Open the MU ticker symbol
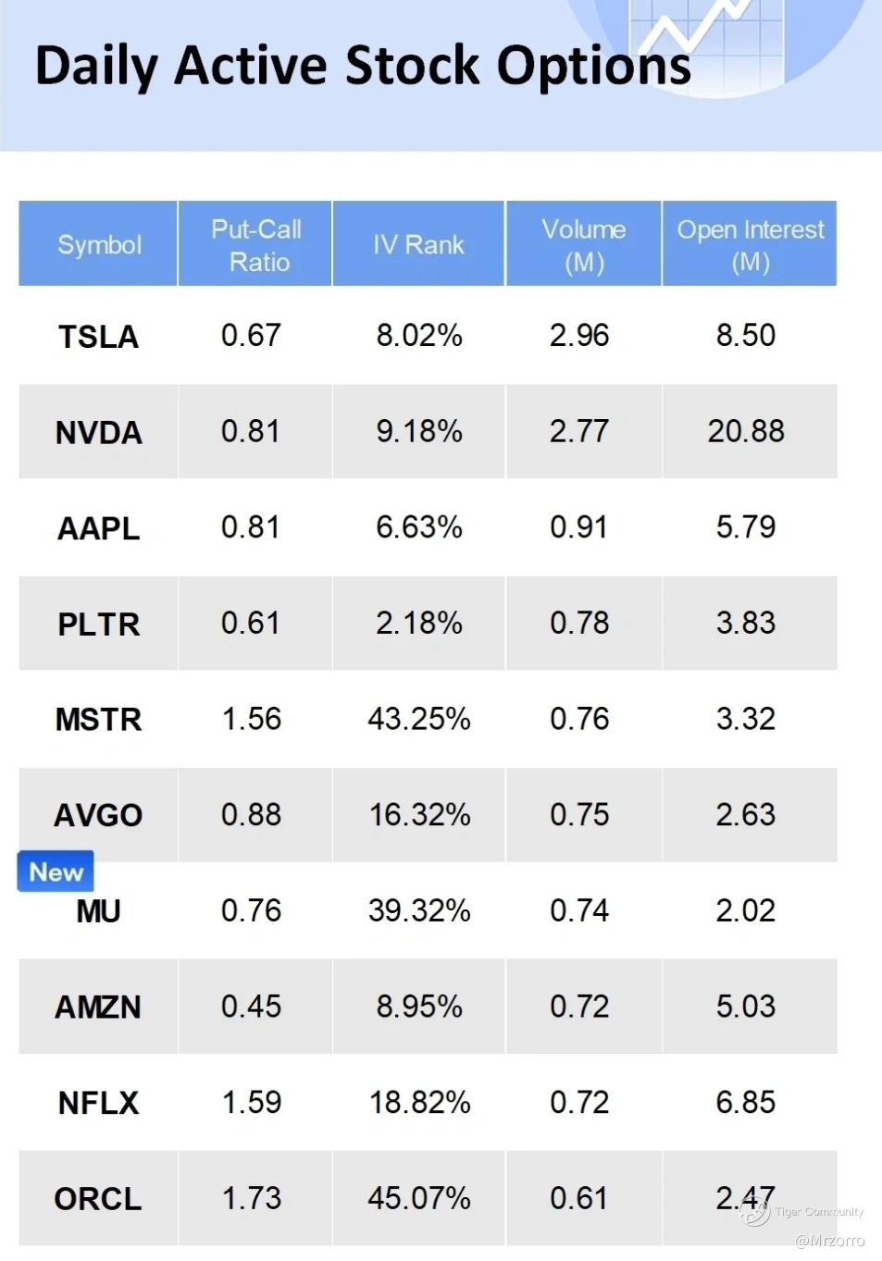 pos(98,911)
